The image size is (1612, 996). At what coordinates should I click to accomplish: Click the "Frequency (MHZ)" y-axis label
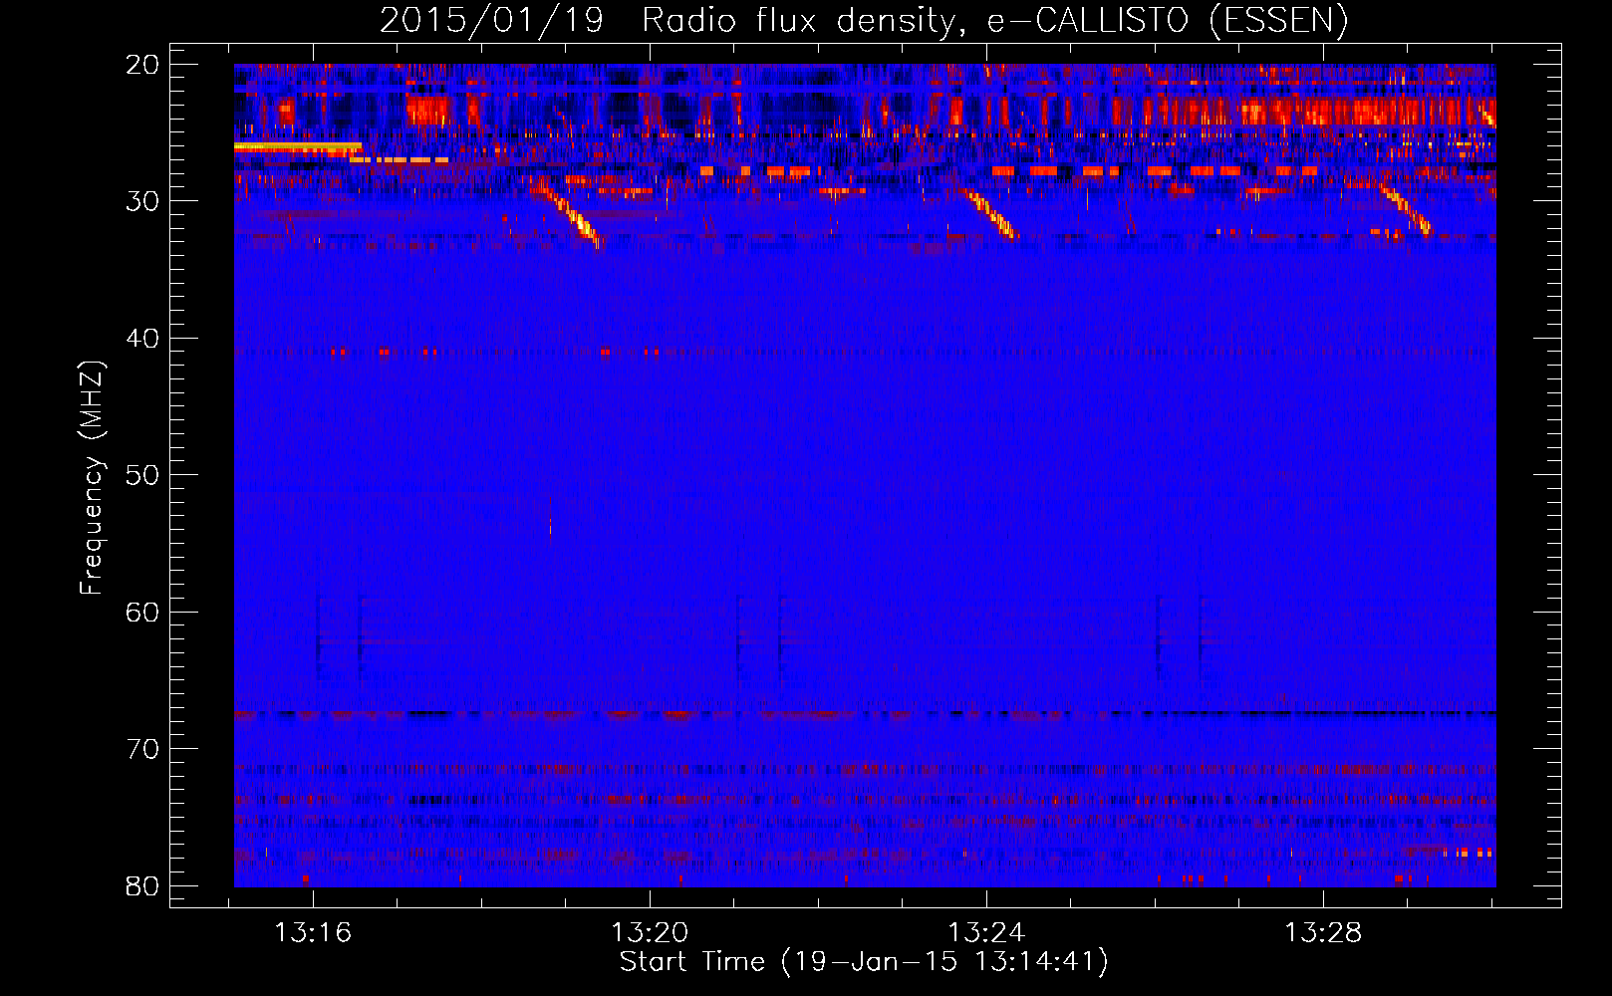[x=92, y=478]
